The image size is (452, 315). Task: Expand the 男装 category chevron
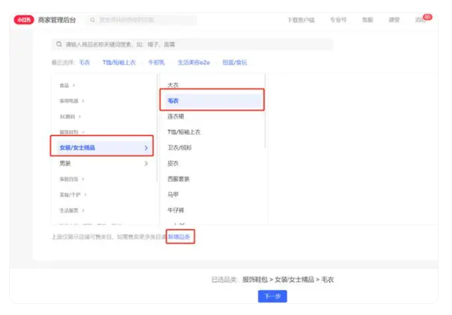146,164
